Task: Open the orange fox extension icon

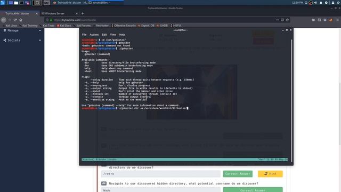Action: click(x=331, y=20)
